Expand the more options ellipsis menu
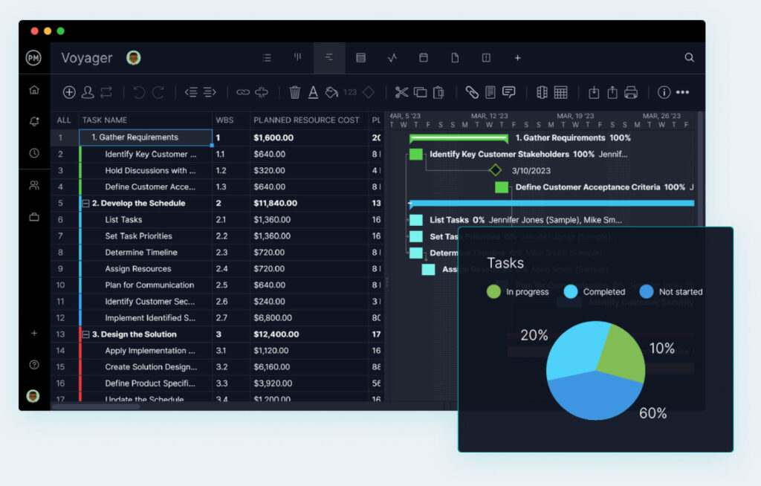The image size is (761, 486). pyautogui.click(x=683, y=92)
